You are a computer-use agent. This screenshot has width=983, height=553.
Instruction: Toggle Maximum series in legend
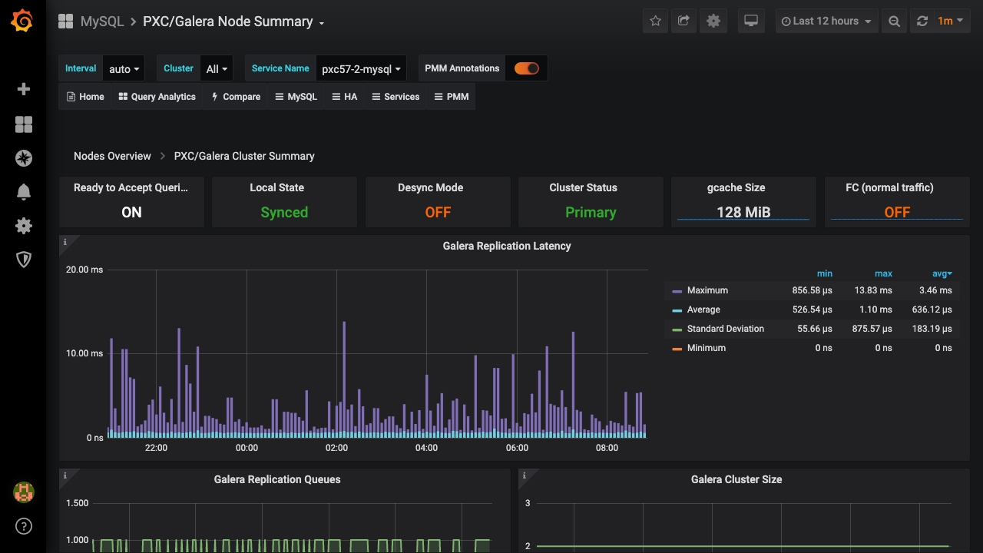tap(707, 290)
